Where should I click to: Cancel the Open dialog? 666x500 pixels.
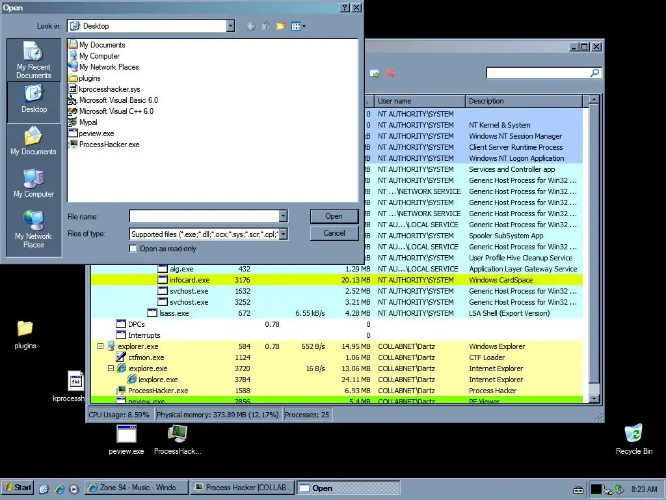(x=334, y=233)
